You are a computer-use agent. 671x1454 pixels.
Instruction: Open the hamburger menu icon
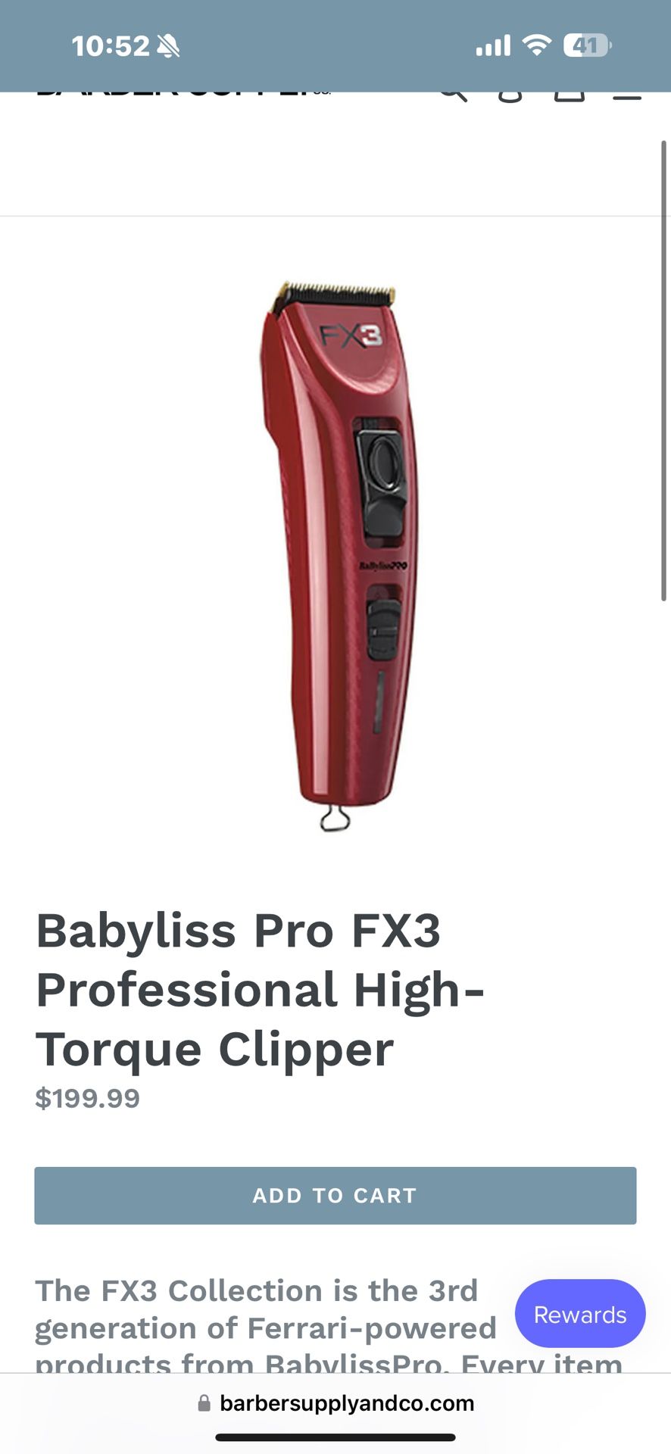627,96
